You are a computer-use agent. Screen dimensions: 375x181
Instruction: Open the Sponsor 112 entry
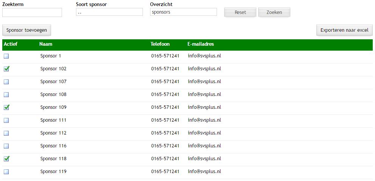click(x=53, y=133)
